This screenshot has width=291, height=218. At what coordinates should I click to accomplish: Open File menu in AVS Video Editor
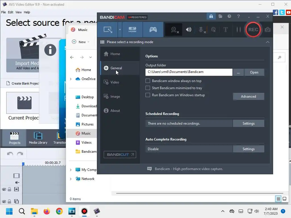(3, 12)
